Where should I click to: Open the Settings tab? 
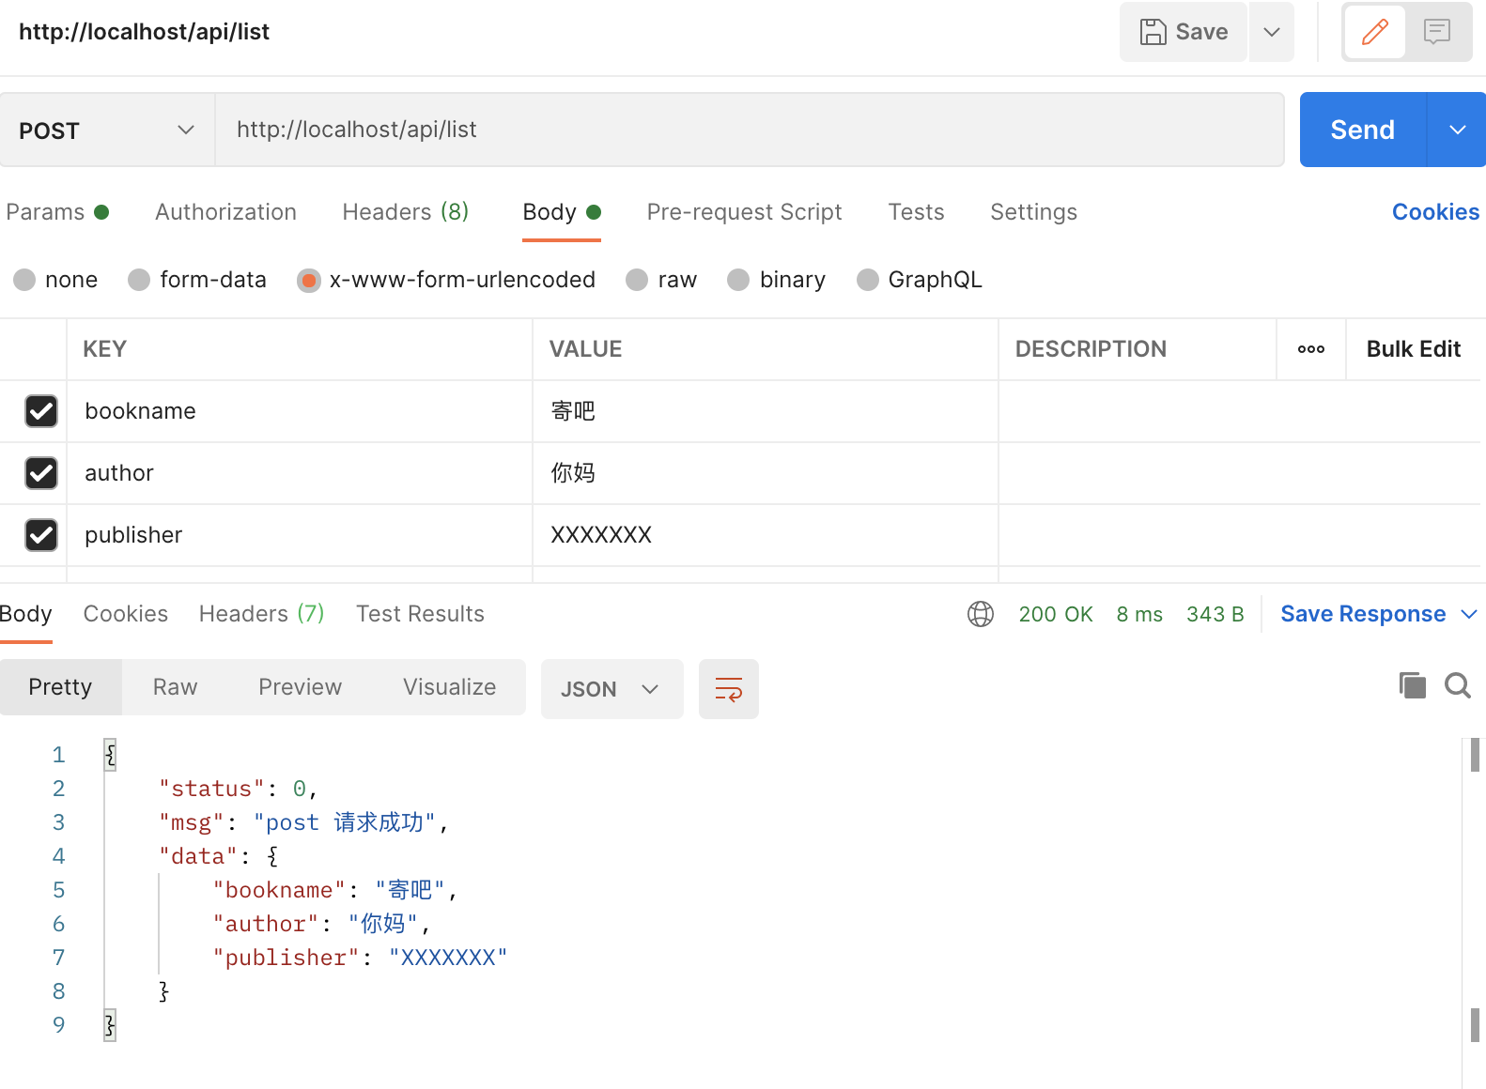1033,212
